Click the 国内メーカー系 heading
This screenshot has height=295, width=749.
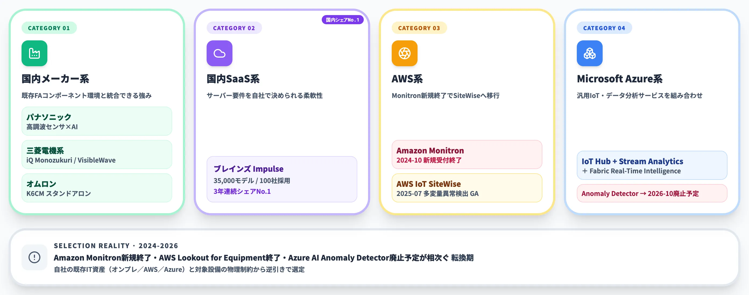[x=55, y=79]
